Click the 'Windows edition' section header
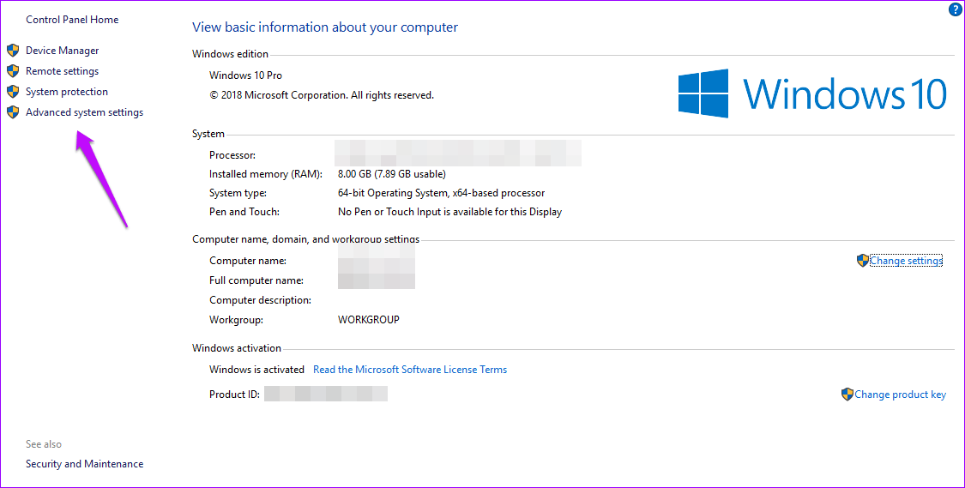 tap(230, 54)
